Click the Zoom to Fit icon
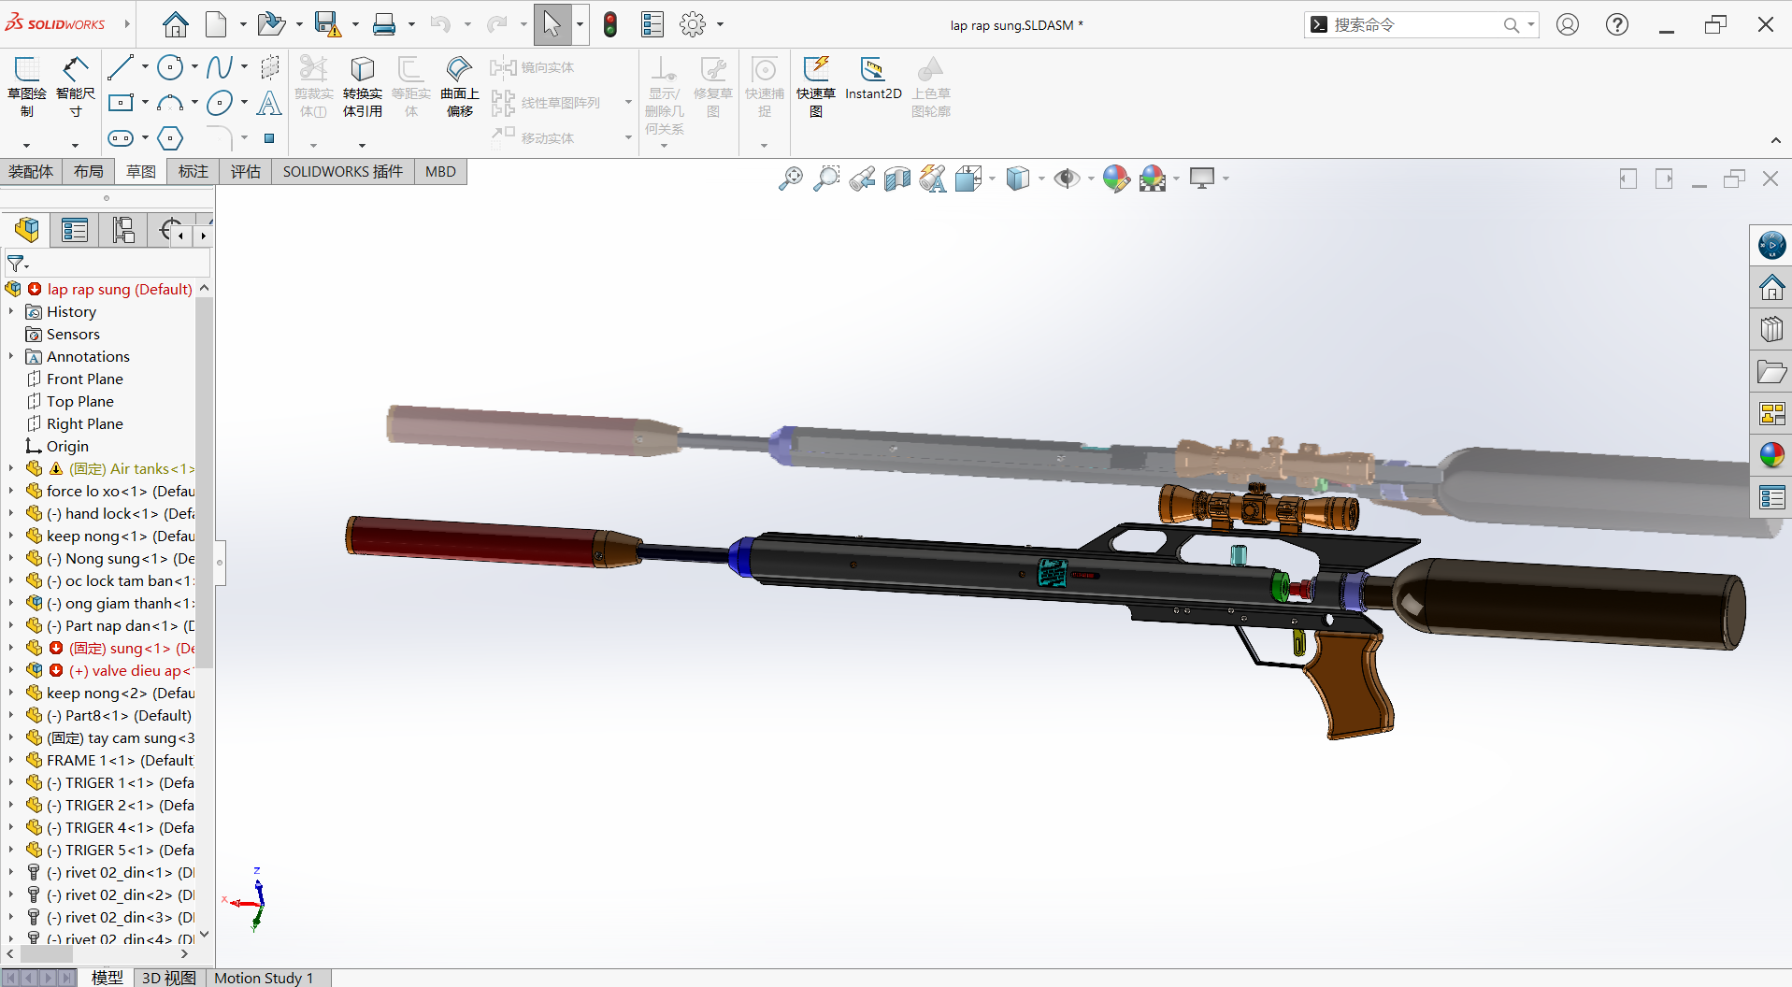This screenshot has width=1792, height=987. tap(791, 179)
